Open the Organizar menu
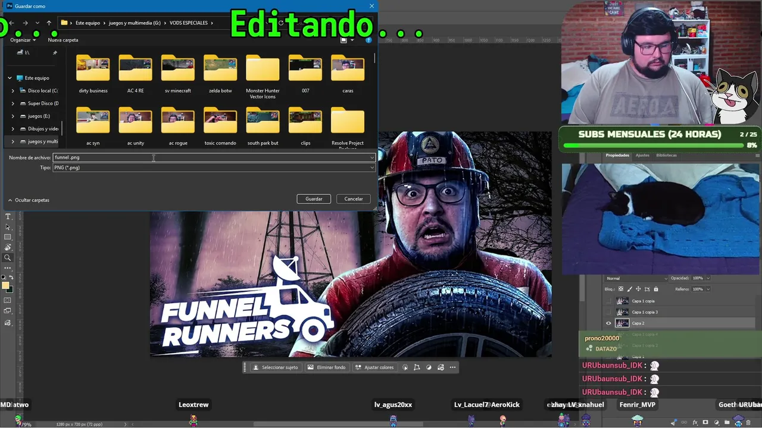 pyautogui.click(x=23, y=40)
